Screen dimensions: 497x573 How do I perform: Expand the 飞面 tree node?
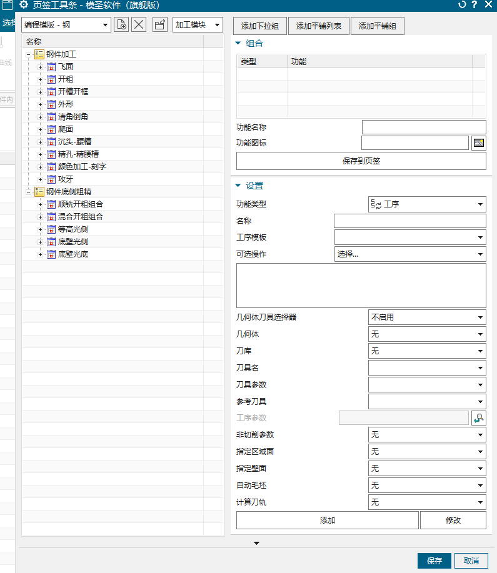[40, 67]
